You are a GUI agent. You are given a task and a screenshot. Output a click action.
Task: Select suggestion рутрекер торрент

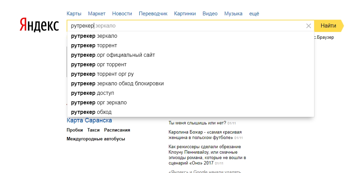pyautogui.click(x=191, y=46)
